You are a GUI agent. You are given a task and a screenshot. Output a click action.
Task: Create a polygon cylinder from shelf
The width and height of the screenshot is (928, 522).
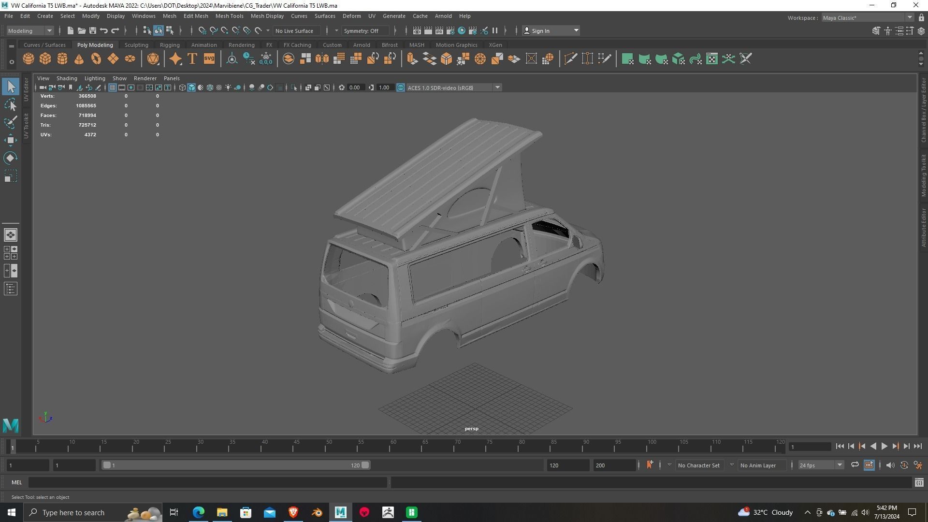[62, 59]
